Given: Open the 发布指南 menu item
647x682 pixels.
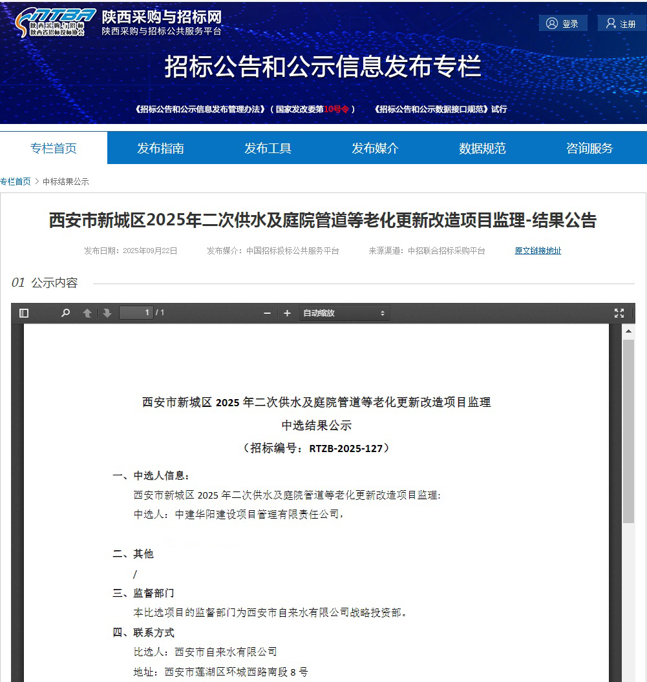Looking at the screenshot, I should (160, 148).
